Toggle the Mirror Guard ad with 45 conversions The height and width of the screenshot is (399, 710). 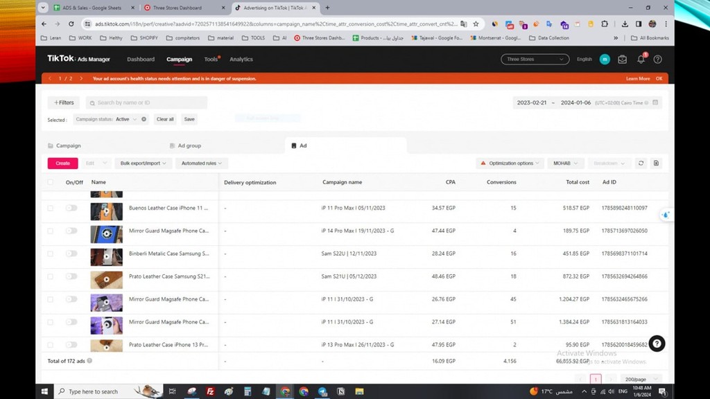point(71,299)
